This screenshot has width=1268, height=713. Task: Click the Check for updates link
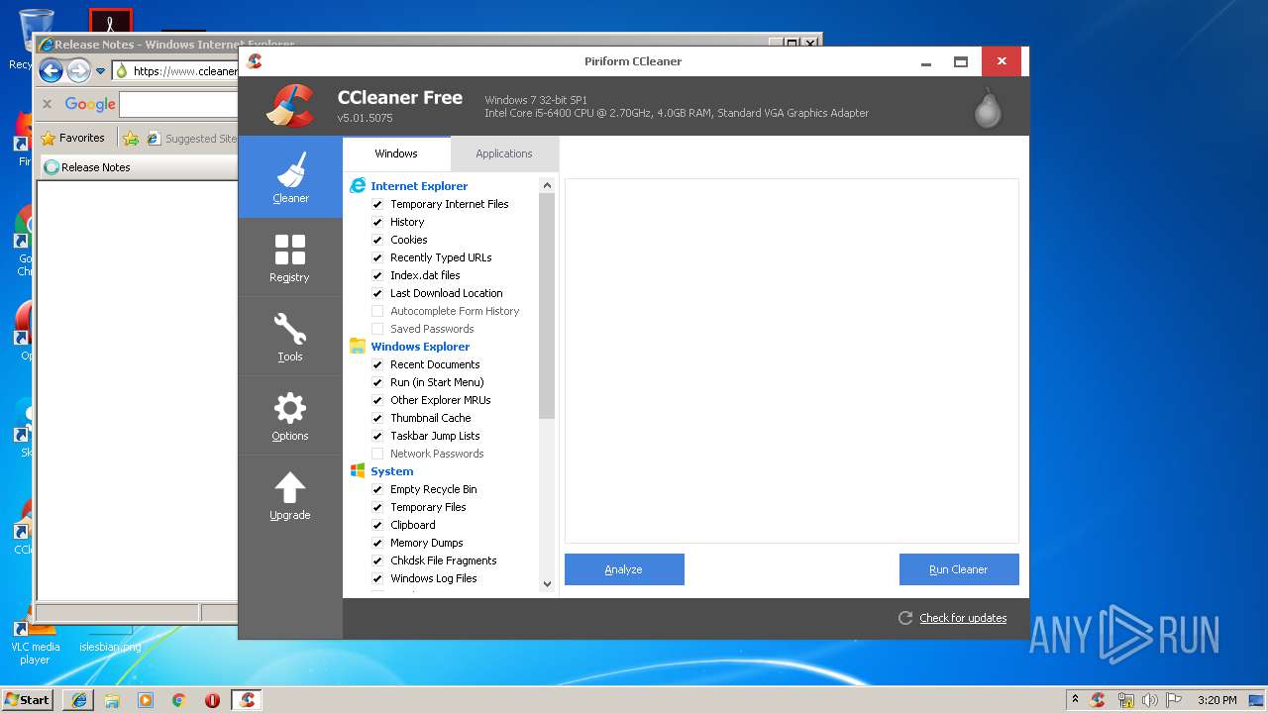[963, 618]
